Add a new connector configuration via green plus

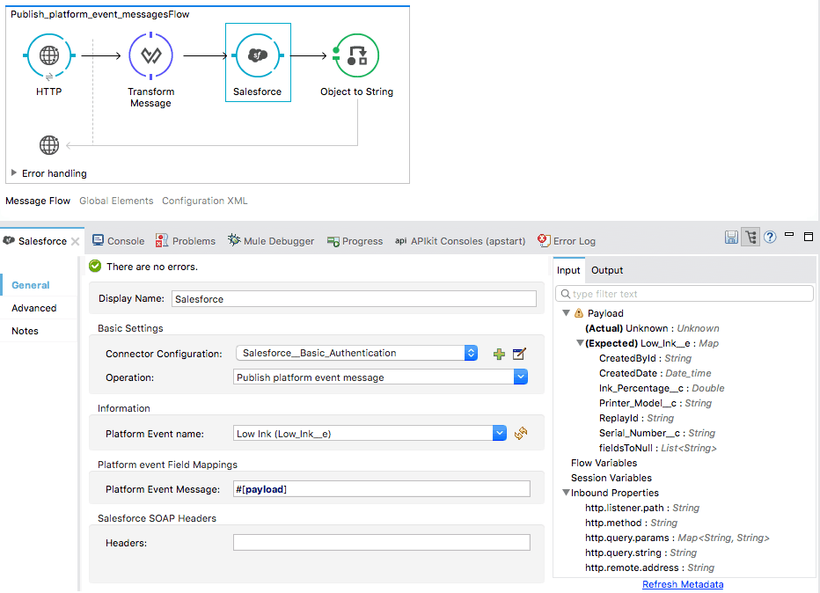point(499,353)
